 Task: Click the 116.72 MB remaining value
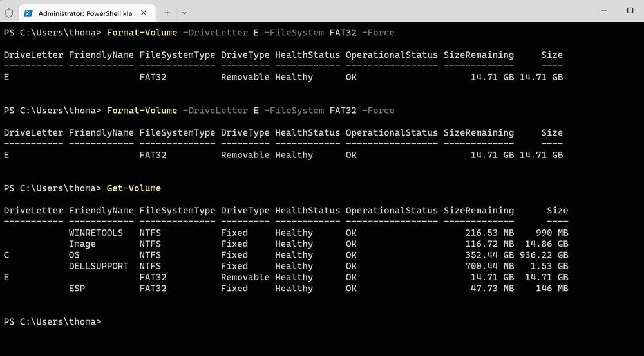tap(489, 244)
